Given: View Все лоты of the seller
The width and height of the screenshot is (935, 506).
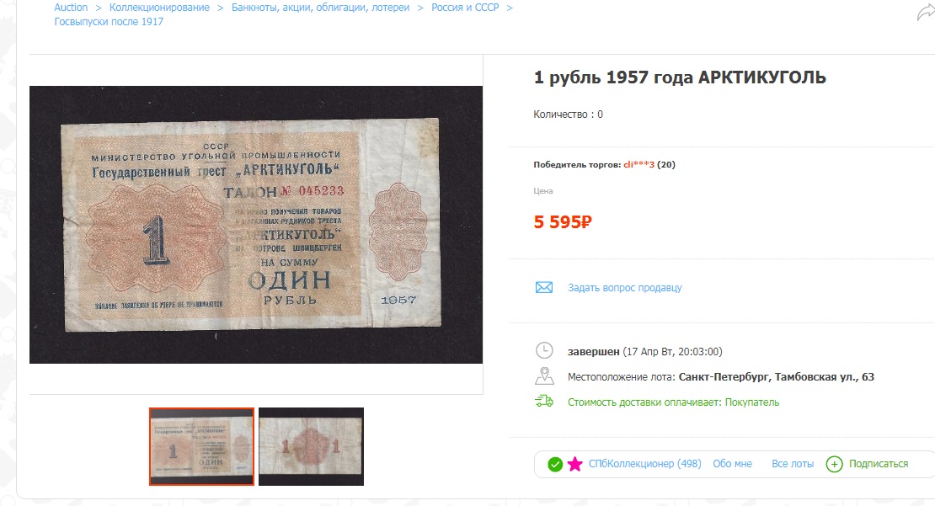Looking at the screenshot, I should pyautogui.click(x=793, y=464).
